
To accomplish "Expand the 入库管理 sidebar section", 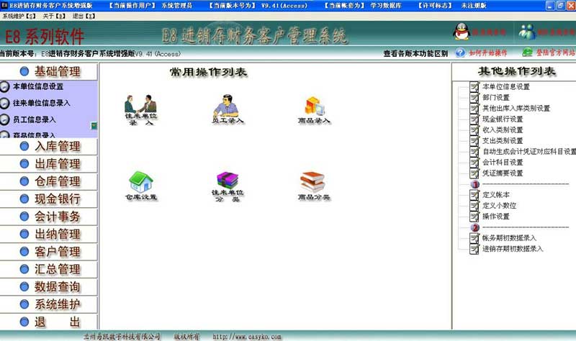I will [49, 147].
